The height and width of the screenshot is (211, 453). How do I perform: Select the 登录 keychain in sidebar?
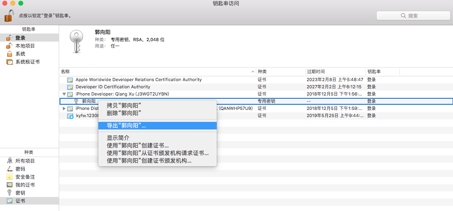[x=30, y=38]
